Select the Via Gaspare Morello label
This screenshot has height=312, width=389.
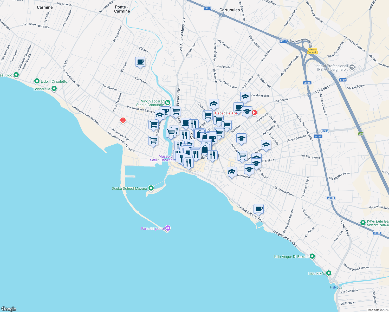click(x=288, y=221)
